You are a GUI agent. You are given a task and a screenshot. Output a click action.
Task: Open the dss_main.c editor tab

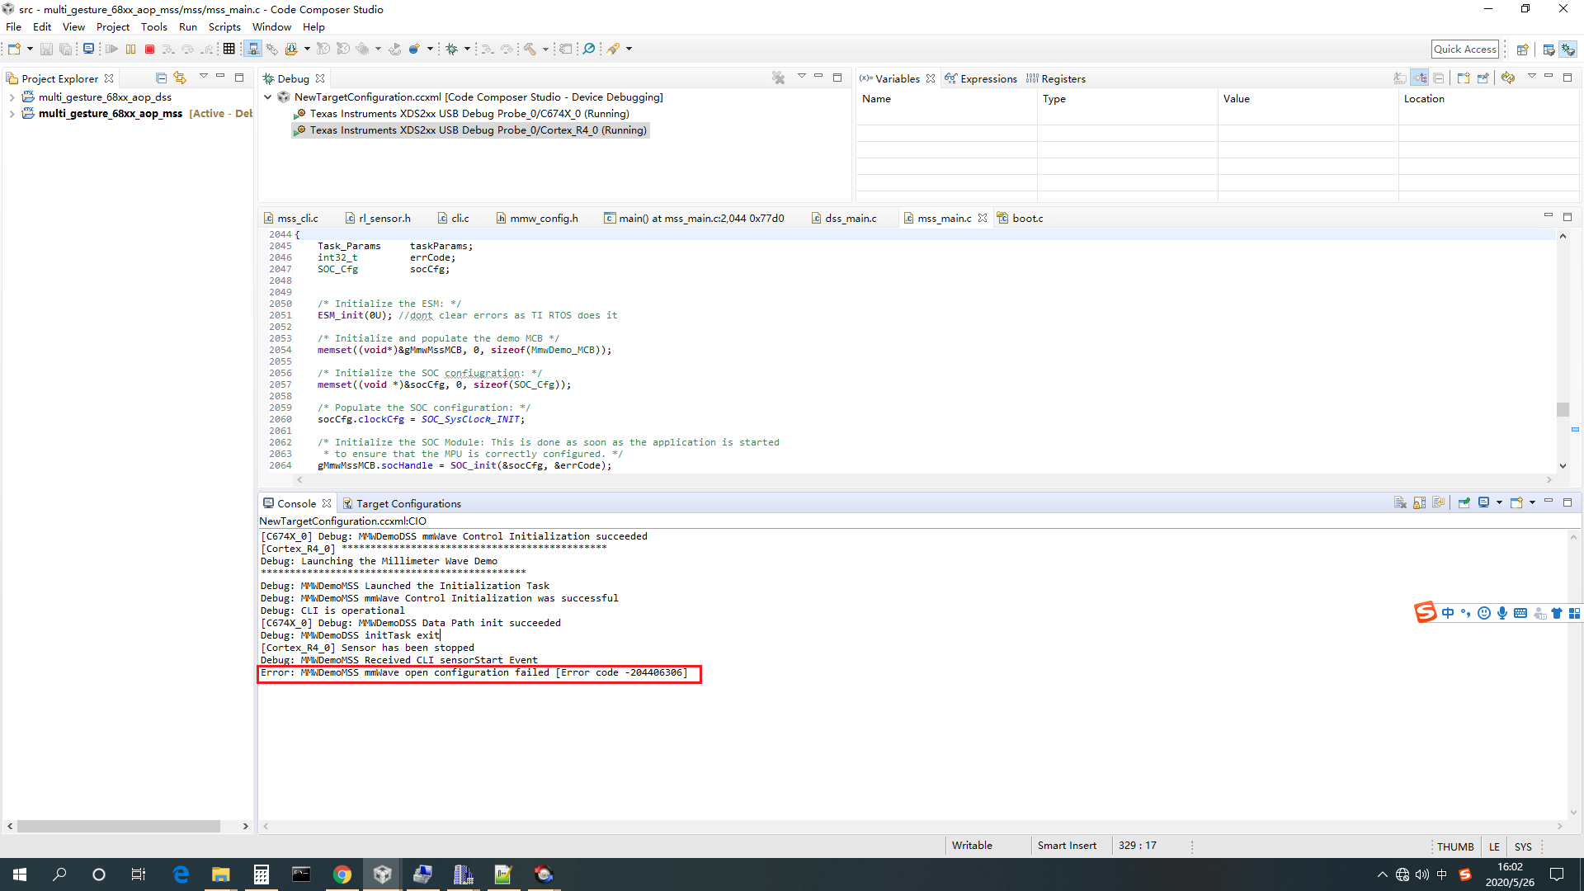click(x=844, y=218)
